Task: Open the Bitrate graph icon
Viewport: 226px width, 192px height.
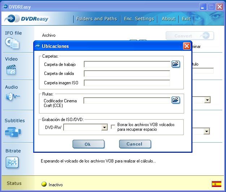Action: (12, 162)
